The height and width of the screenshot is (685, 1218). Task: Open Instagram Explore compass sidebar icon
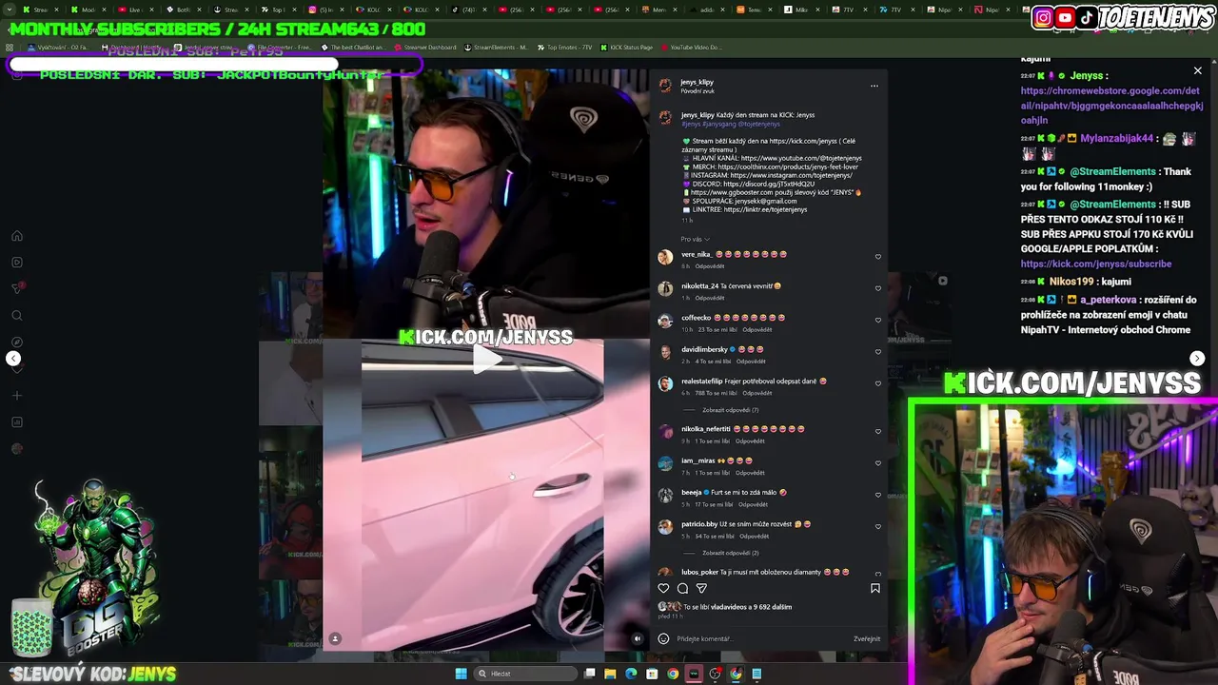pos(17,342)
